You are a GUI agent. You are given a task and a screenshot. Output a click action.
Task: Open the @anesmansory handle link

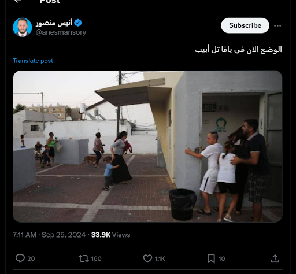tap(61, 32)
